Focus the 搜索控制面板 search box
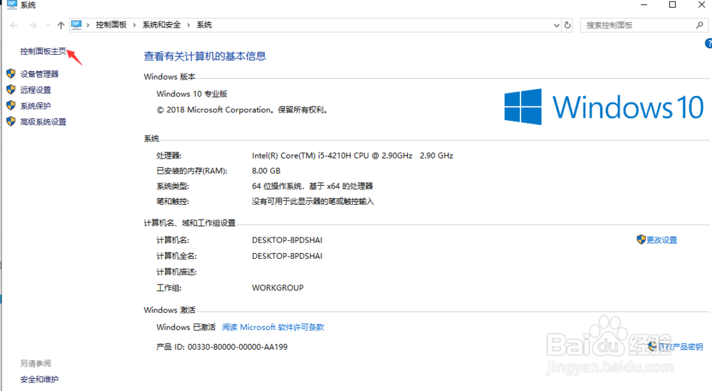712x391 pixels. click(644, 26)
